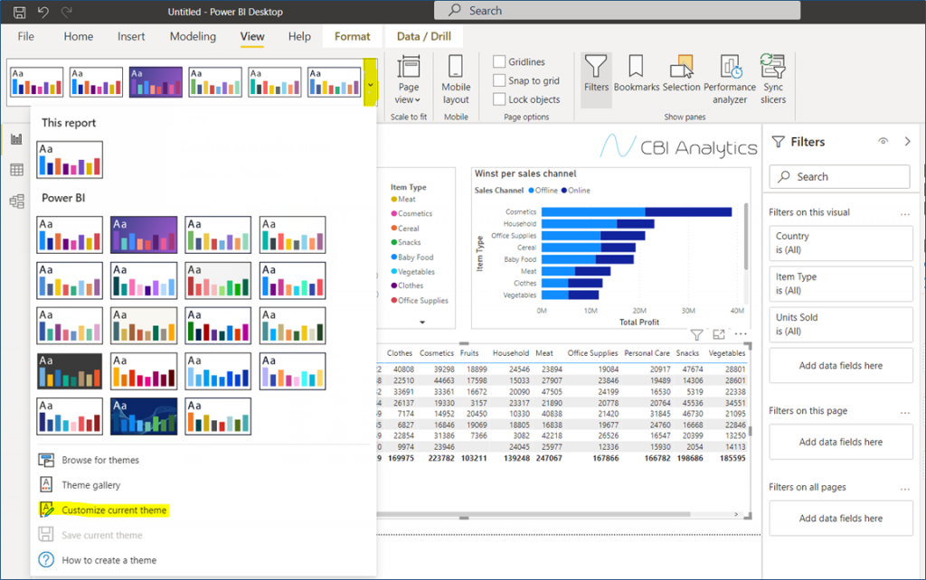Open the Page view dropdown
The width and height of the screenshot is (926, 580).
[408, 80]
